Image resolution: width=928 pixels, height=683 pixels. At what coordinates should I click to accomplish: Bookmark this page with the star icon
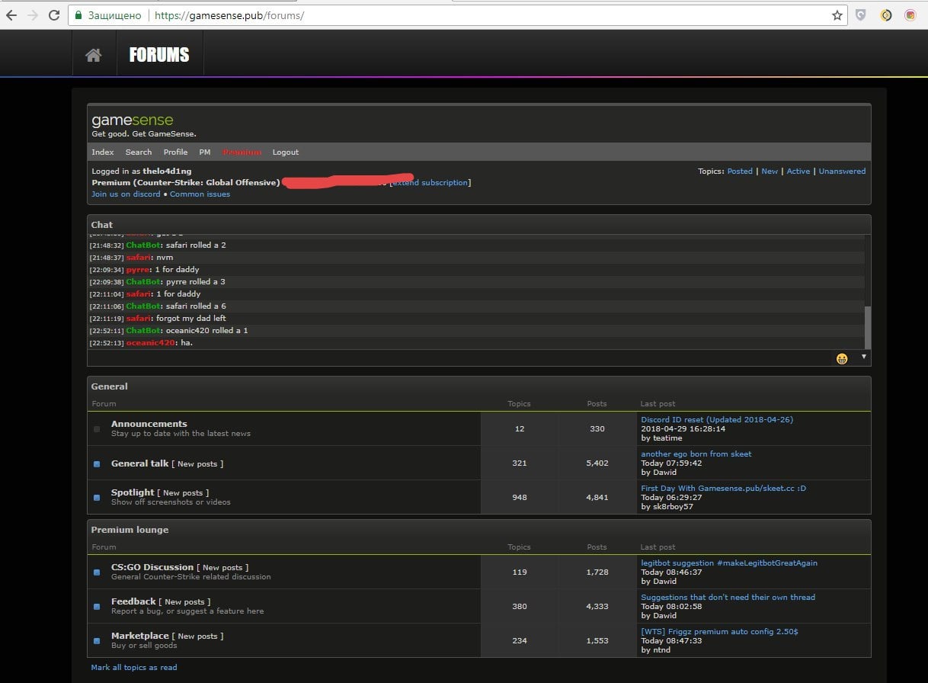pyautogui.click(x=837, y=15)
